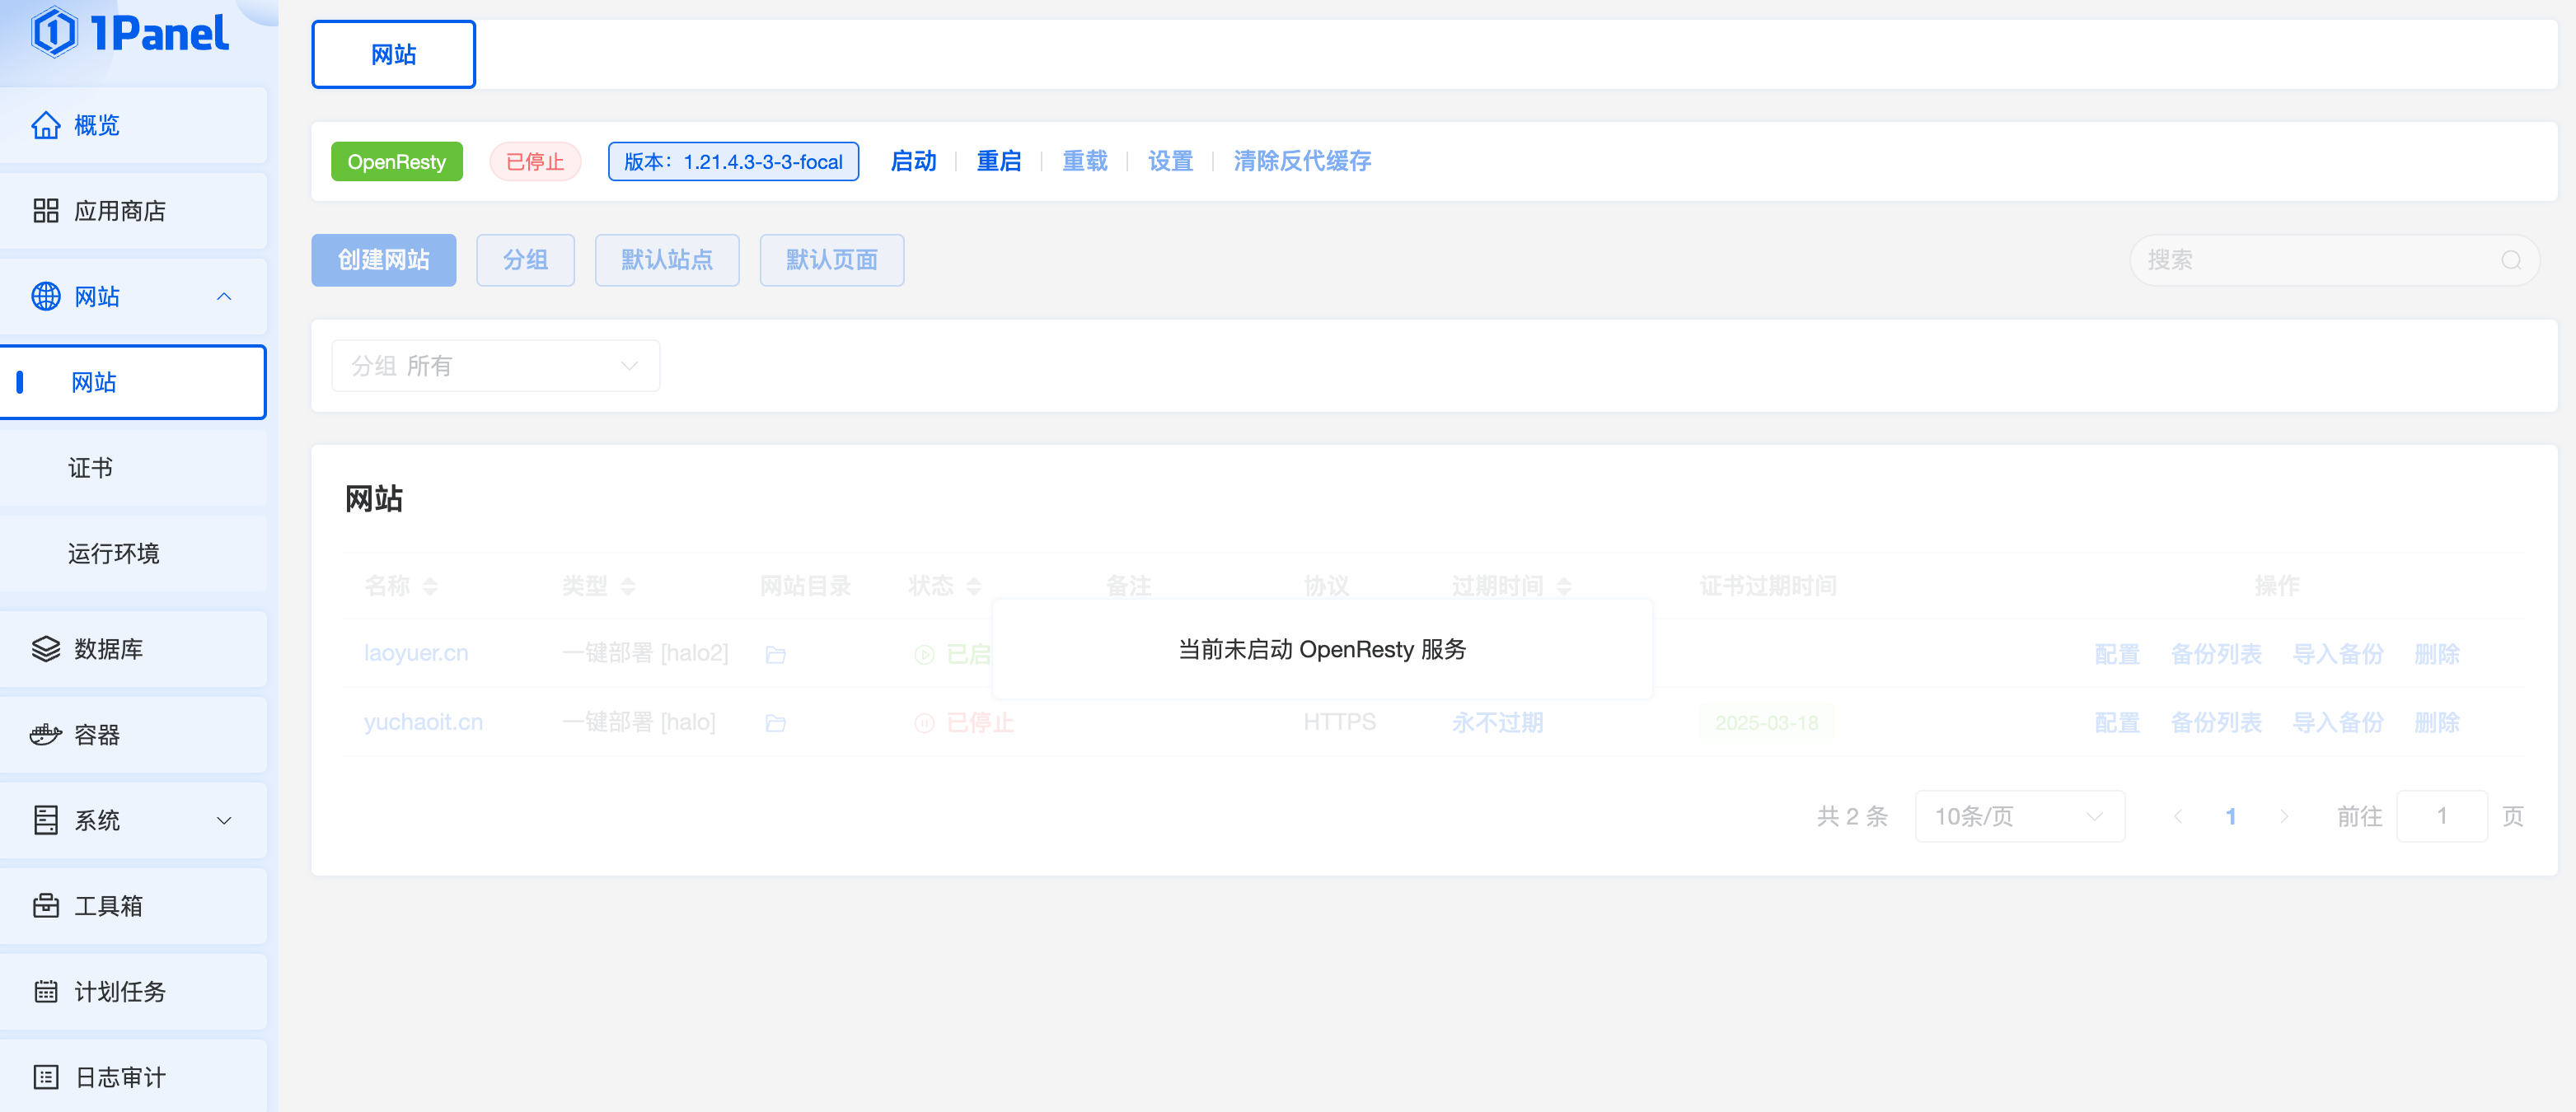Open the 10条/页 page size dropdown
This screenshot has height=1112, width=2576.
point(2019,817)
